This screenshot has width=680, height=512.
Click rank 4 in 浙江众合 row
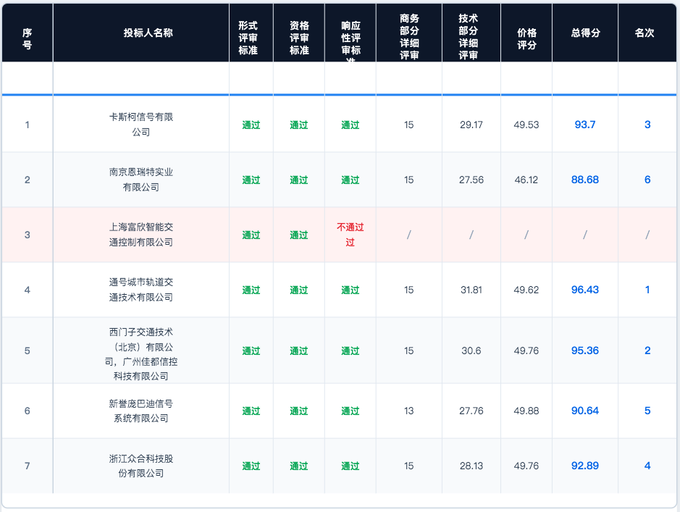(x=647, y=466)
